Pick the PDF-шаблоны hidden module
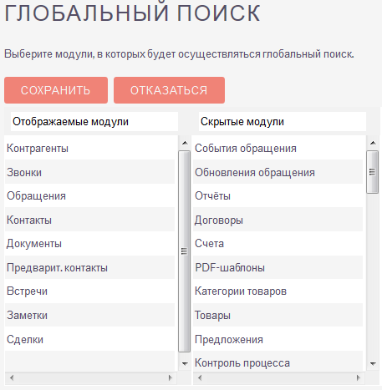The height and width of the screenshot is (390, 382). pyautogui.click(x=278, y=267)
